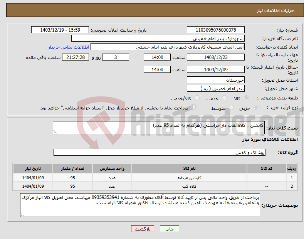Click the جزئیات اطلاعات نیاز page title
The width and height of the screenshot is (304, 239).
click(275, 10)
